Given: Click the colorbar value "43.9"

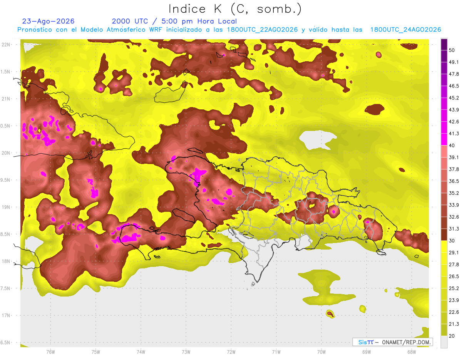Looking at the screenshot, I should click(x=454, y=110).
